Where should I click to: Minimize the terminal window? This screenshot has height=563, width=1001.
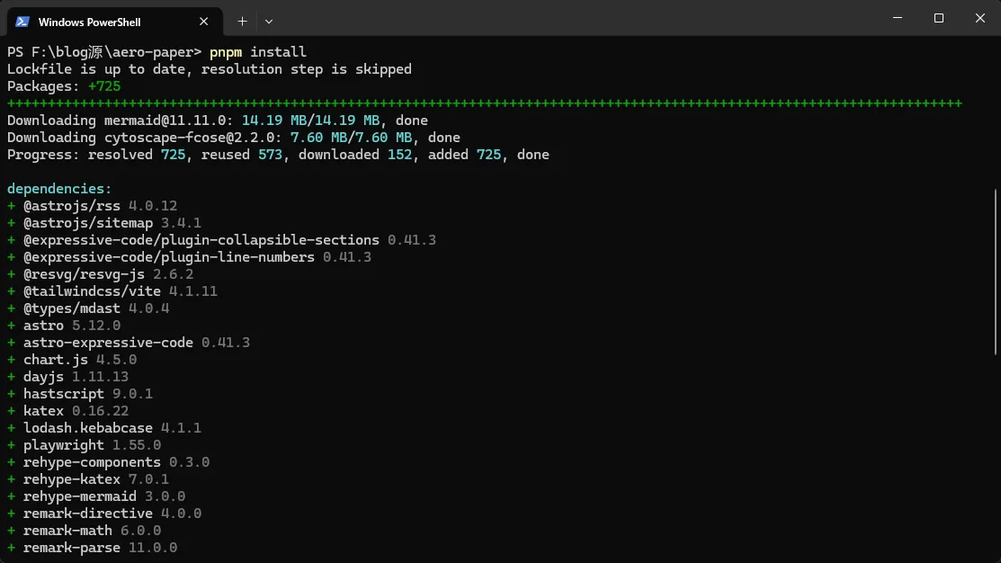[x=897, y=18]
